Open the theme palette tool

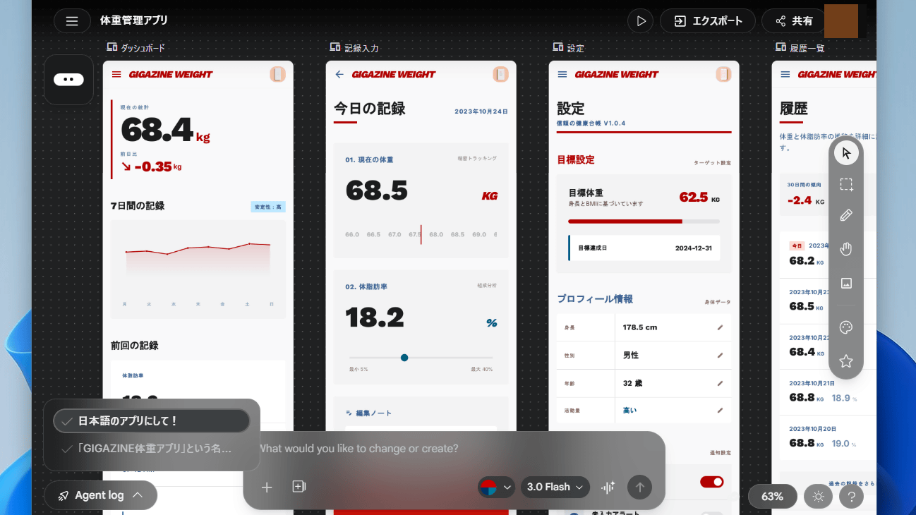(845, 327)
